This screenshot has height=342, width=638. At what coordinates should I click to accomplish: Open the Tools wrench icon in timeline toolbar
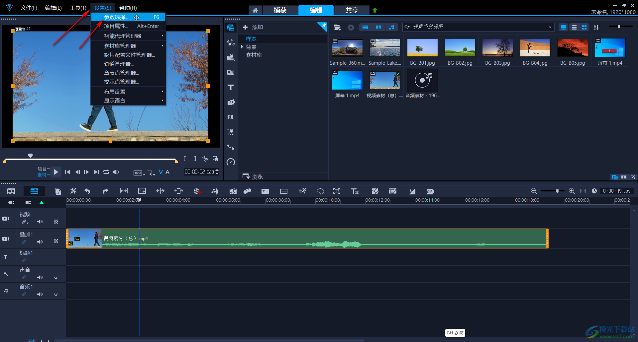[73, 191]
